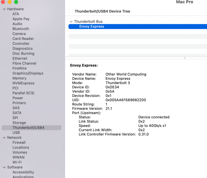Click the Device ID value 0xDE34
The width and height of the screenshot is (207, 178).
pos(112,87)
